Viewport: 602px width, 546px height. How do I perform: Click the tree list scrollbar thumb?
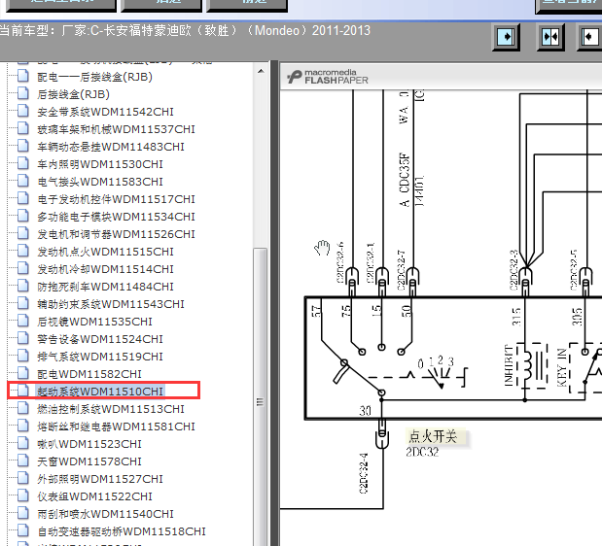coord(261,396)
